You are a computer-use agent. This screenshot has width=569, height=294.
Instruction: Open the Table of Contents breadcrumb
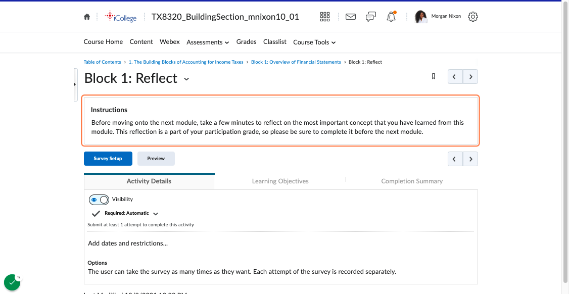(103, 62)
